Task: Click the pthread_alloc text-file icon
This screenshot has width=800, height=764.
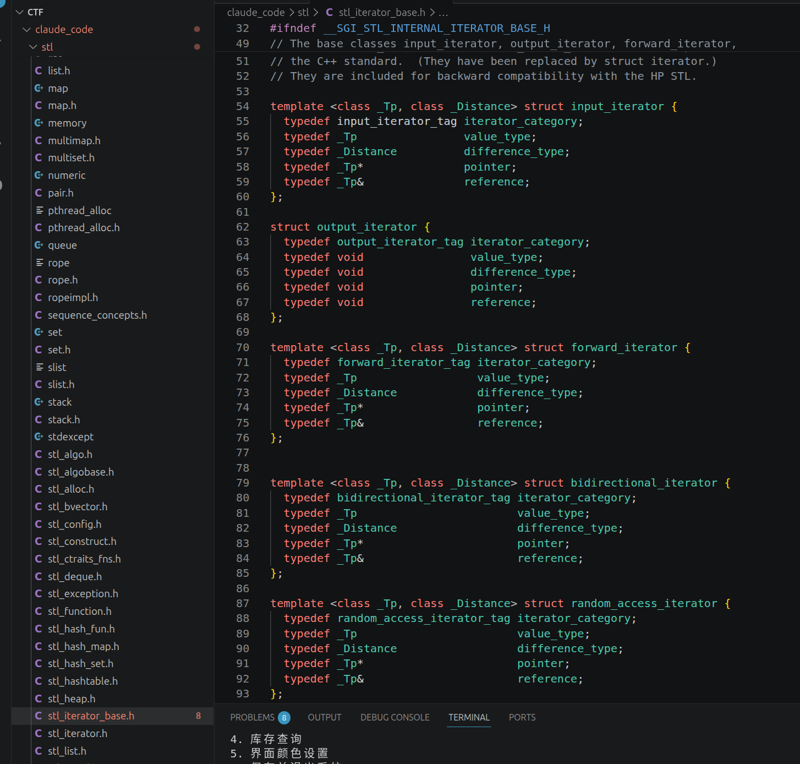Action: click(39, 210)
